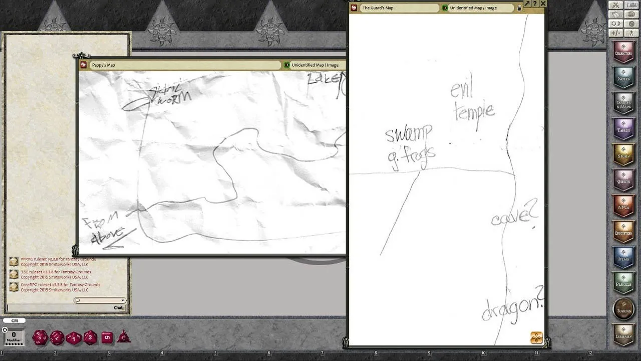The image size is (641, 361).
Task: Open the NPCs sidebar panel
Action: tap(623, 206)
